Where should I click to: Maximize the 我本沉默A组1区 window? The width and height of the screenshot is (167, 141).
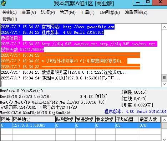[148, 2]
